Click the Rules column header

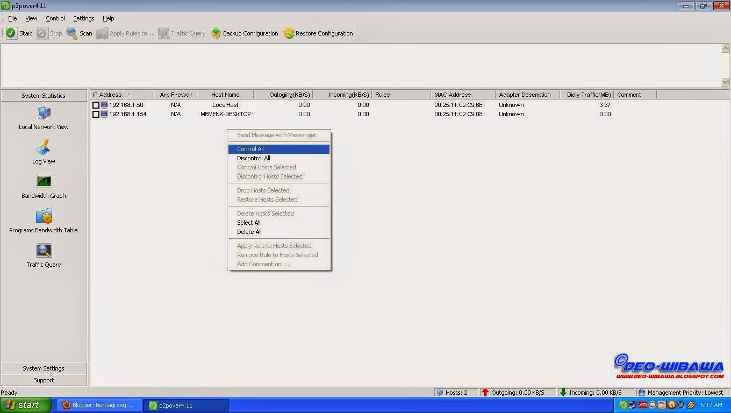click(401, 95)
